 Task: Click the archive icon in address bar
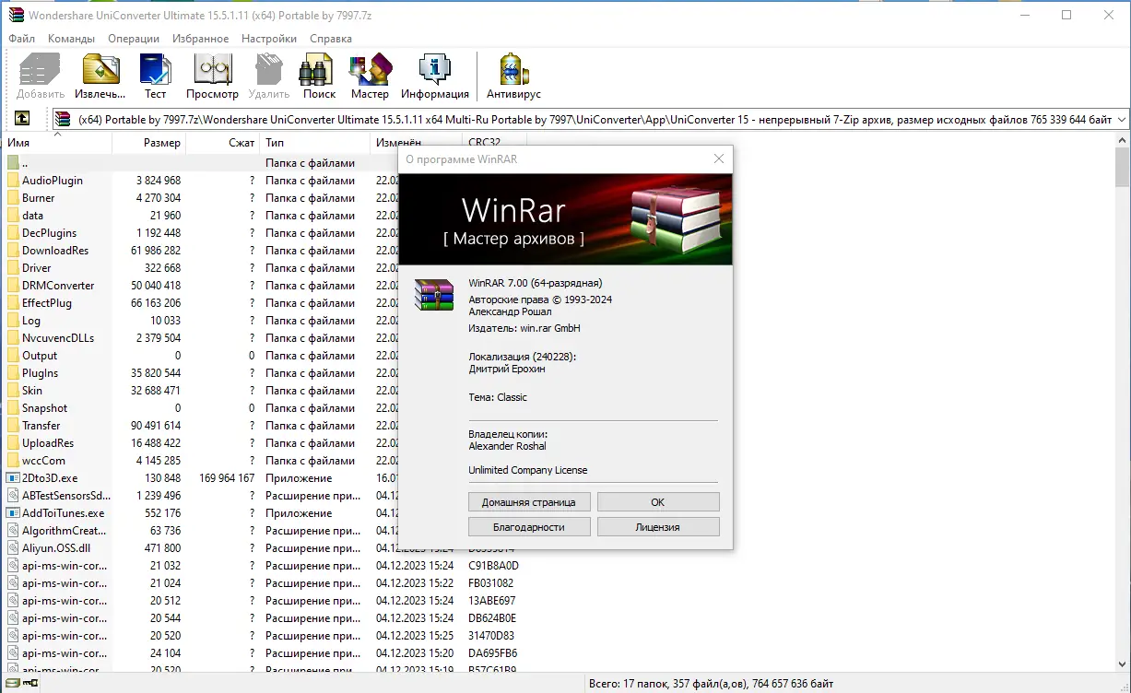63,119
